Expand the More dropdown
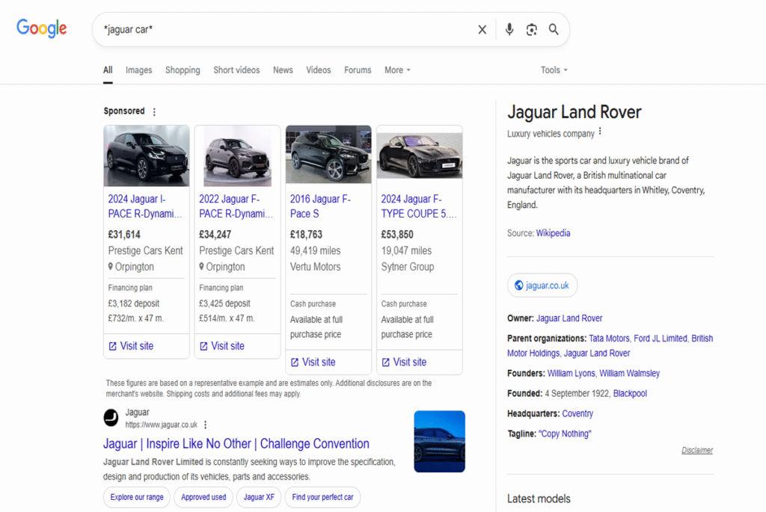This screenshot has height=512, width=766. pos(397,70)
